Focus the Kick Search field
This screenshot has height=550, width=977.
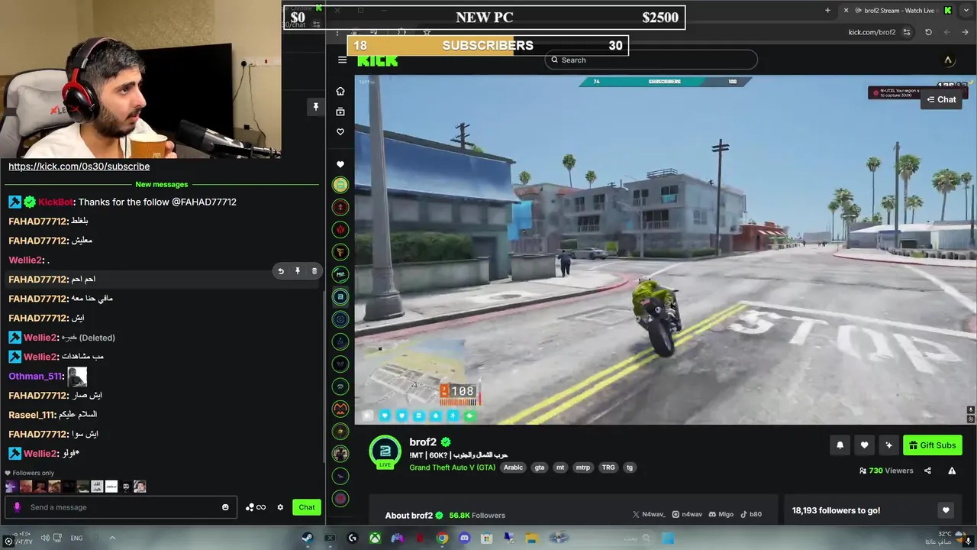point(651,60)
